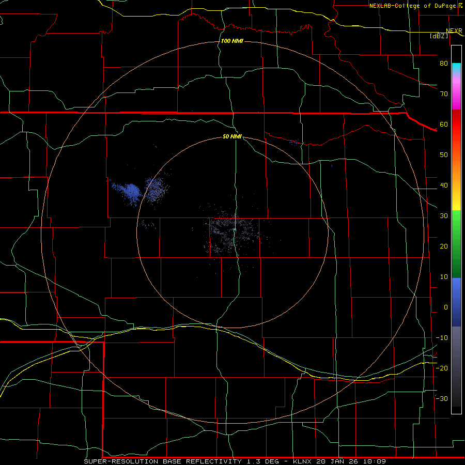
Task: Click the [dBZ] unit label
Action: 439,36
